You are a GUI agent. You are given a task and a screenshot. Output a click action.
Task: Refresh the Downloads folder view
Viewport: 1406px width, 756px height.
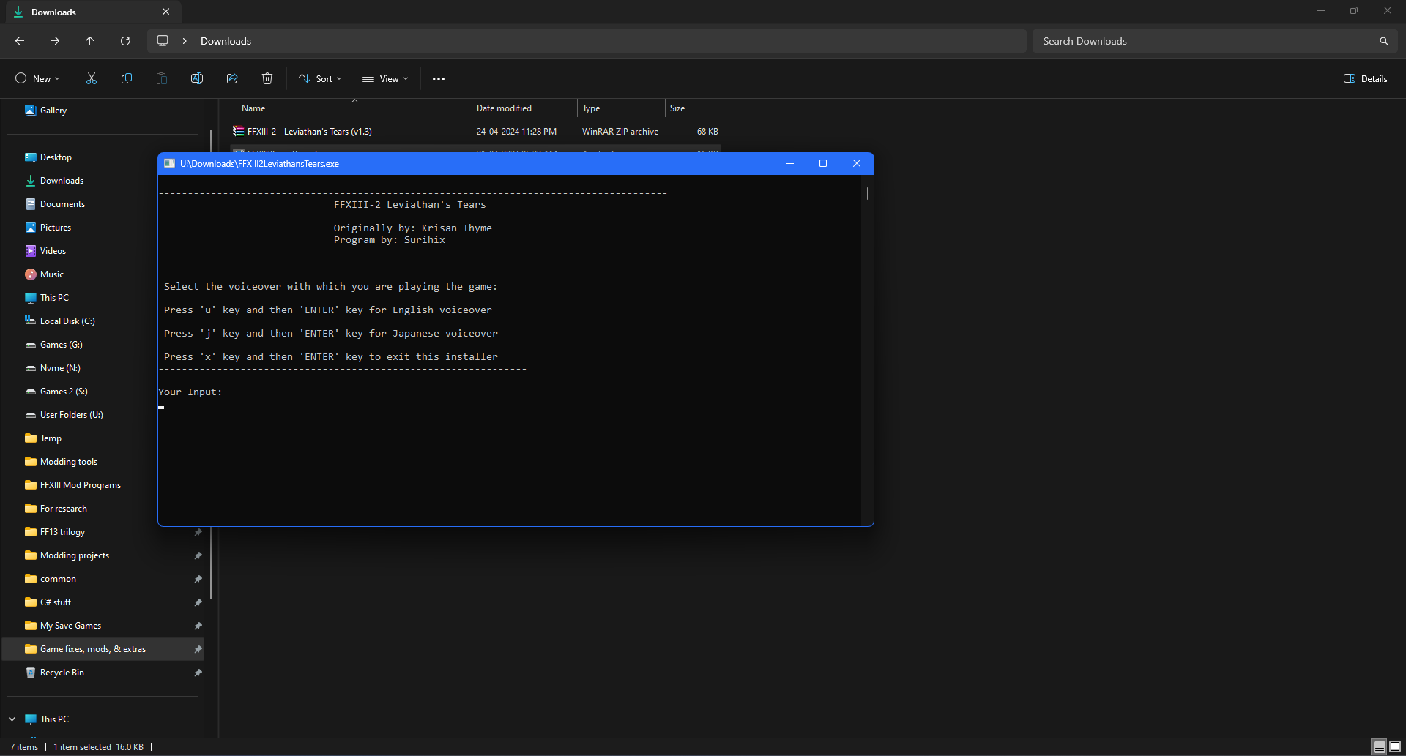pos(125,41)
